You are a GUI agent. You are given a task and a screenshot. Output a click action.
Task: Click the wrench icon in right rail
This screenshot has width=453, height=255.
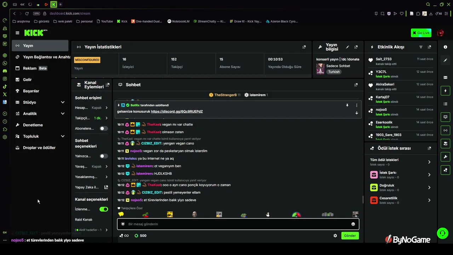(445, 157)
